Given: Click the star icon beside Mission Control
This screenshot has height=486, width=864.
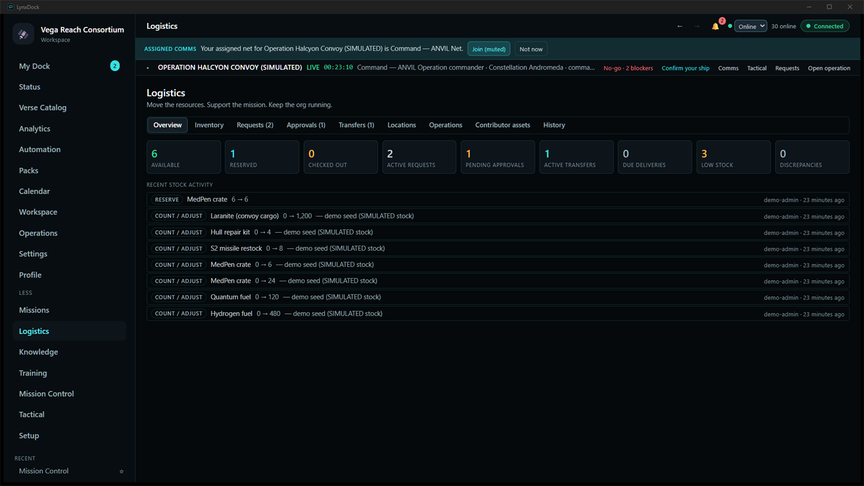Looking at the screenshot, I should pos(122,471).
